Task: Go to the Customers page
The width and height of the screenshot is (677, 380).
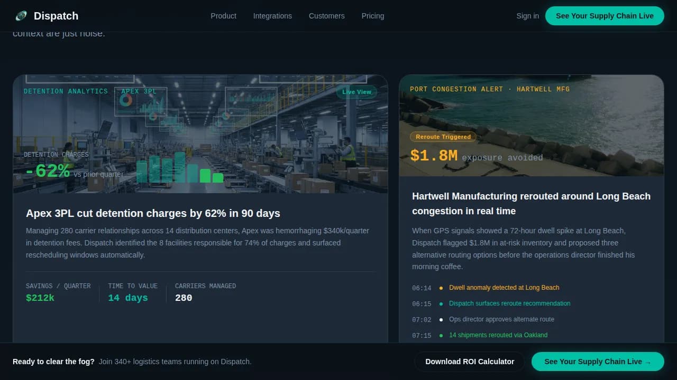Action: coord(326,16)
